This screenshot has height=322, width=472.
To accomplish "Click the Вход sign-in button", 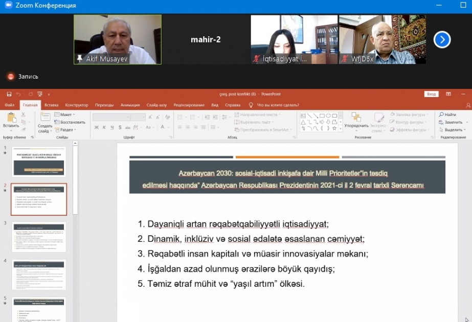I will (x=432, y=94).
